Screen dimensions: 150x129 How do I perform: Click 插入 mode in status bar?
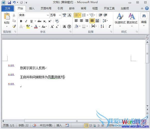pos(59,125)
